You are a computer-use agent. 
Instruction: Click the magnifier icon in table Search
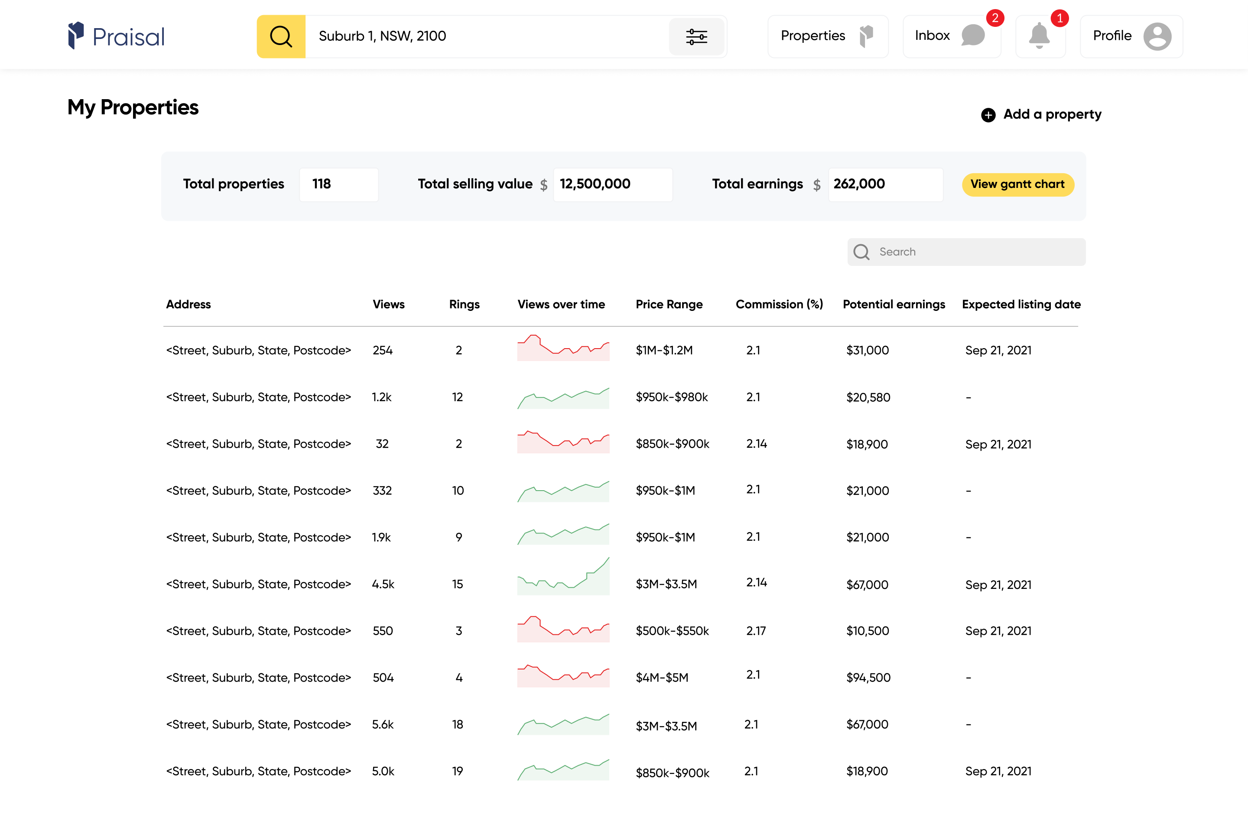(861, 252)
